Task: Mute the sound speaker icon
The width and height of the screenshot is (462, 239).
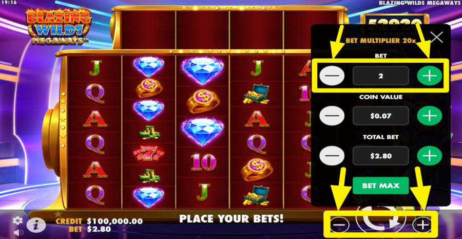Action: (18, 233)
